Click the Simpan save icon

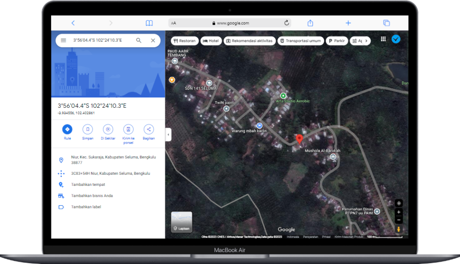[88, 129]
